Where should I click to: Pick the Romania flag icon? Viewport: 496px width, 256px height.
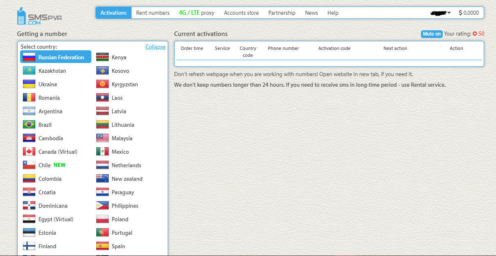coord(29,98)
